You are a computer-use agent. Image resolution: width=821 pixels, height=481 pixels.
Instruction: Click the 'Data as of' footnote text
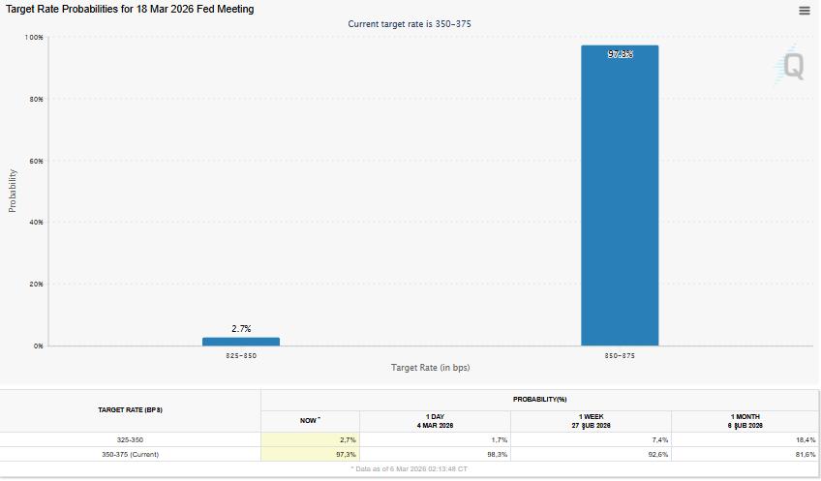tap(409, 468)
